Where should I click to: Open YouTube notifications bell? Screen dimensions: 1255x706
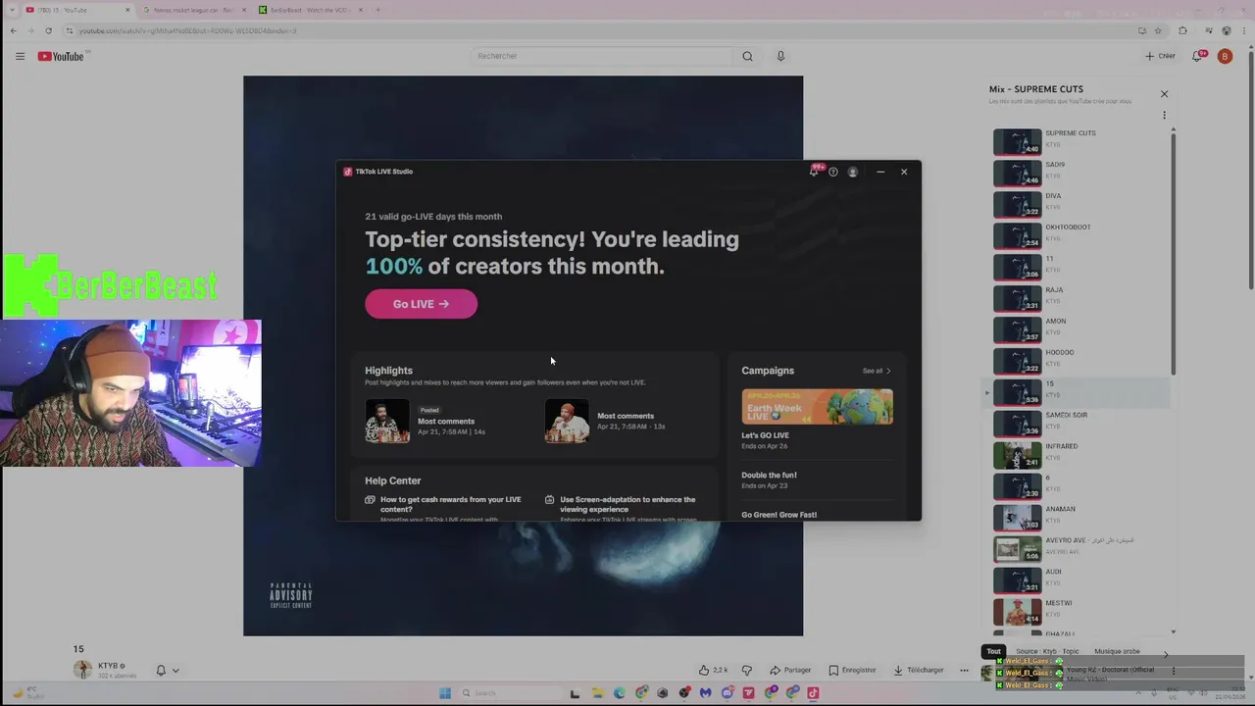point(1197,56)
